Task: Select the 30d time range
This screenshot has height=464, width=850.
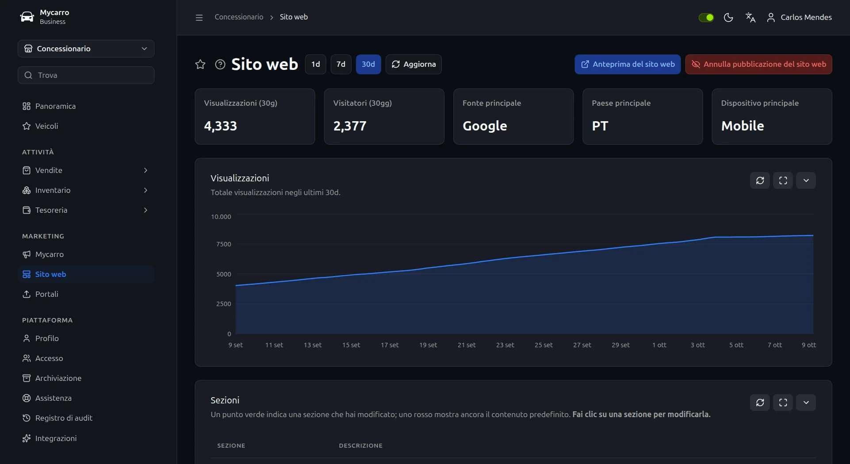Action: point(368,65)
